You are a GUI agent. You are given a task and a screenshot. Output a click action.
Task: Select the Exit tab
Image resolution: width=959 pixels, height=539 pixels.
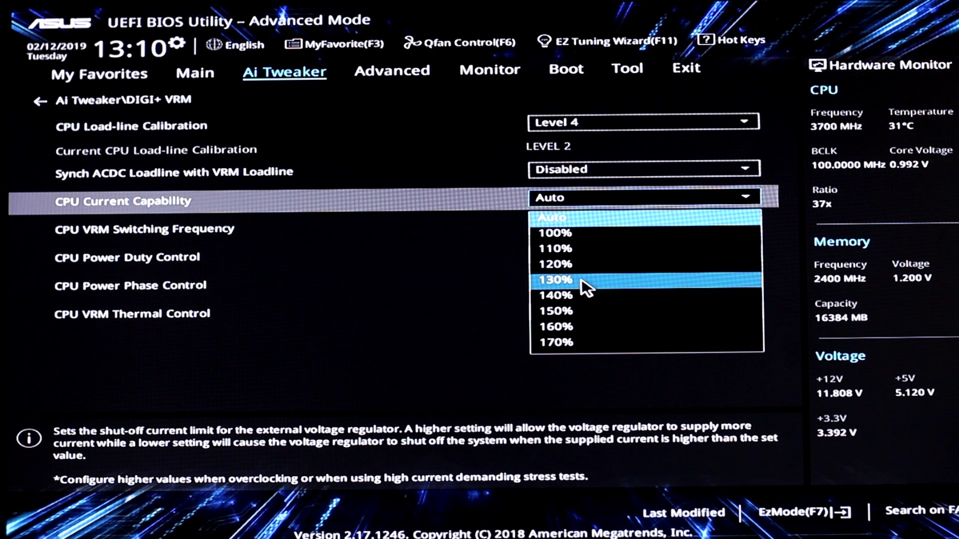click(x=686, y=67)
